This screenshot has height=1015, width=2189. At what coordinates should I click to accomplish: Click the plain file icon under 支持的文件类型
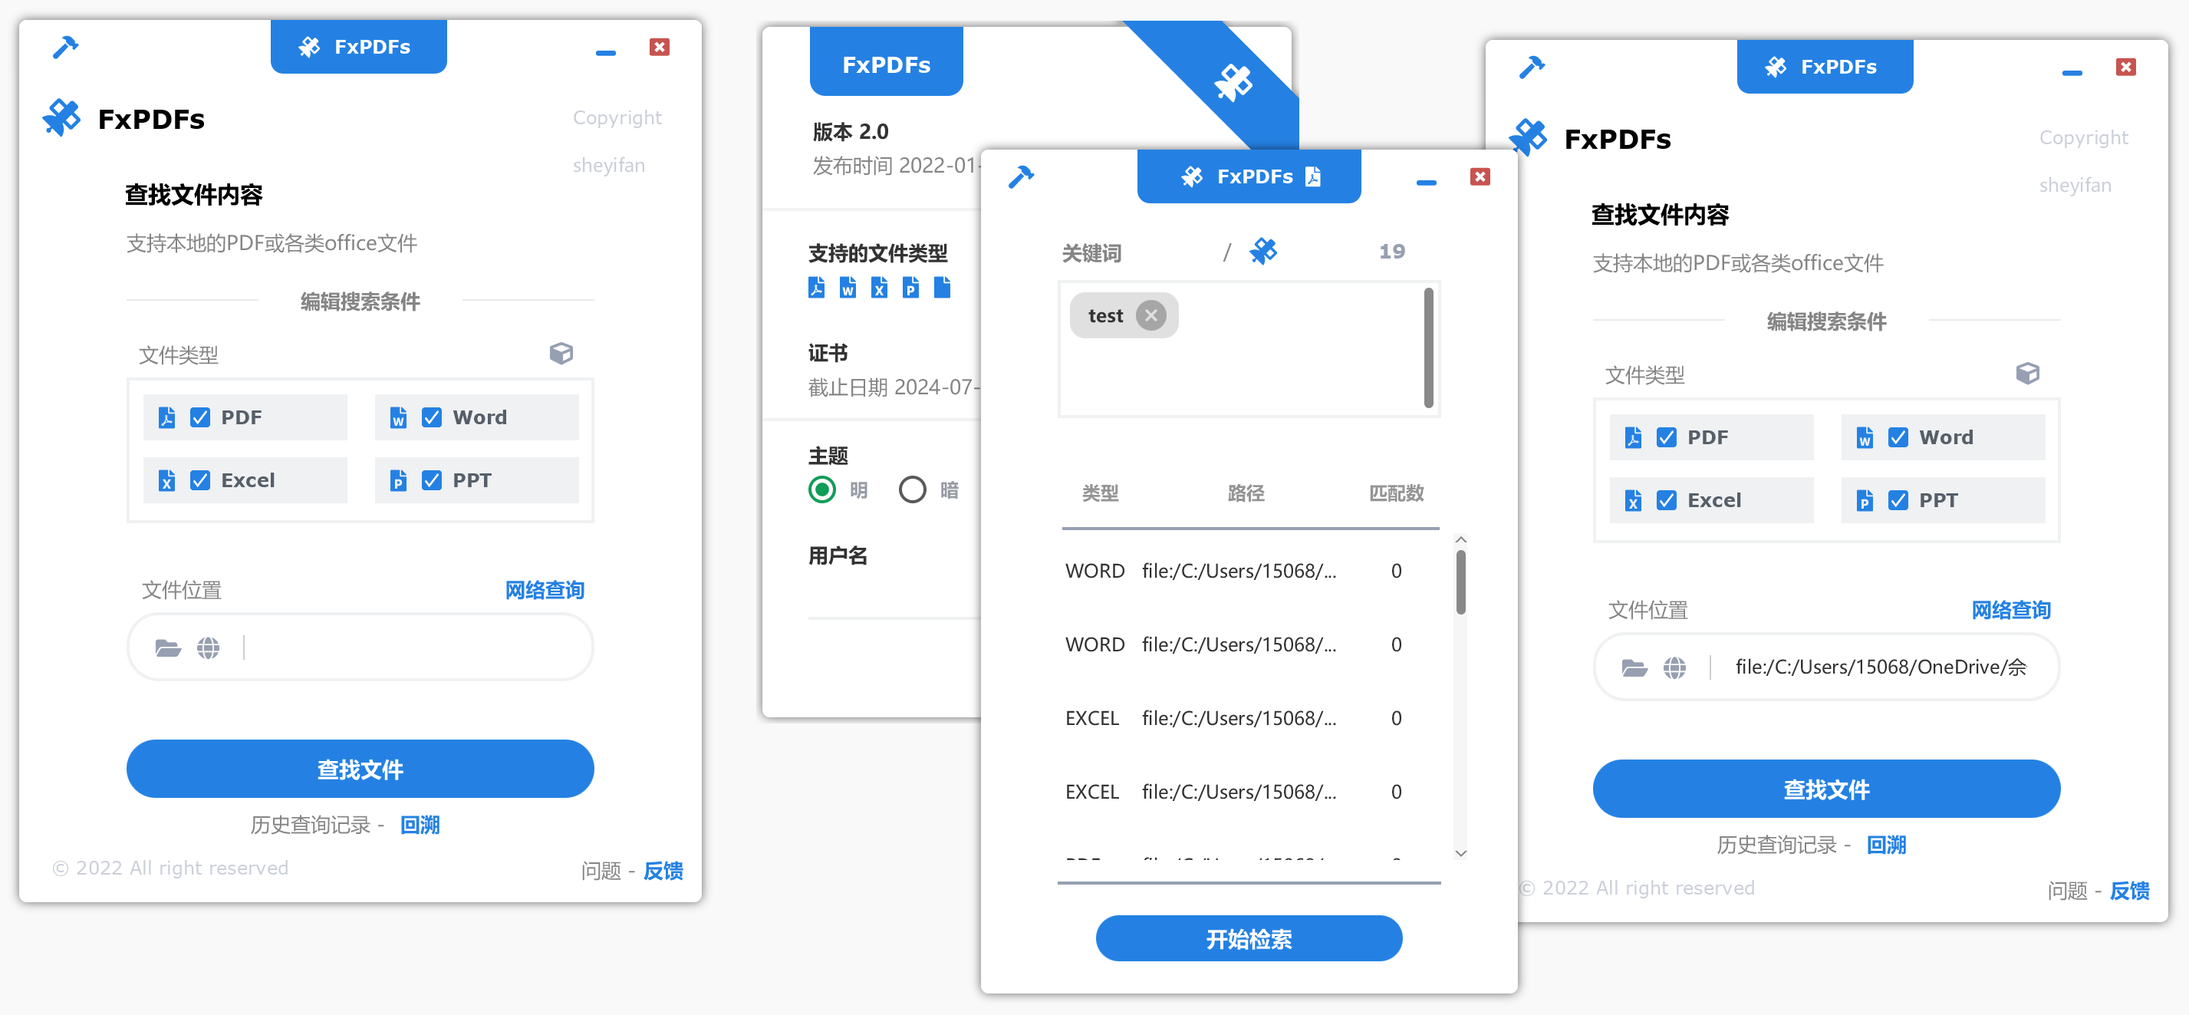click(x=943, y=288)
